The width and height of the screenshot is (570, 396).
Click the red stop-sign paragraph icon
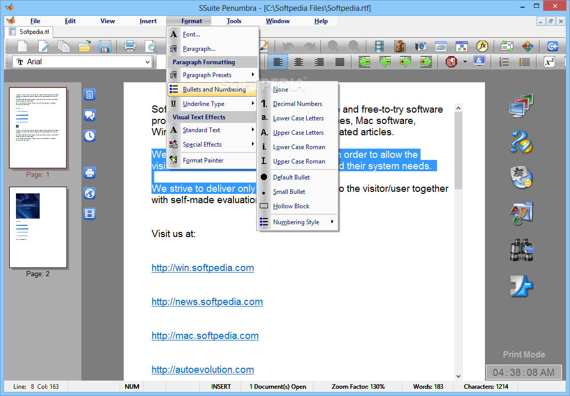point(451,62)
